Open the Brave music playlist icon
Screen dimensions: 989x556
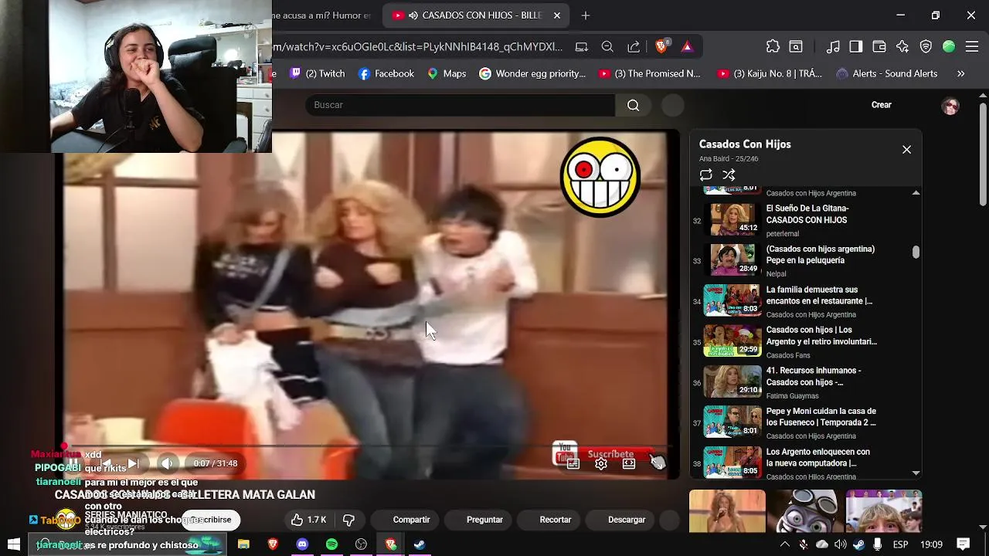pos(833,46)
